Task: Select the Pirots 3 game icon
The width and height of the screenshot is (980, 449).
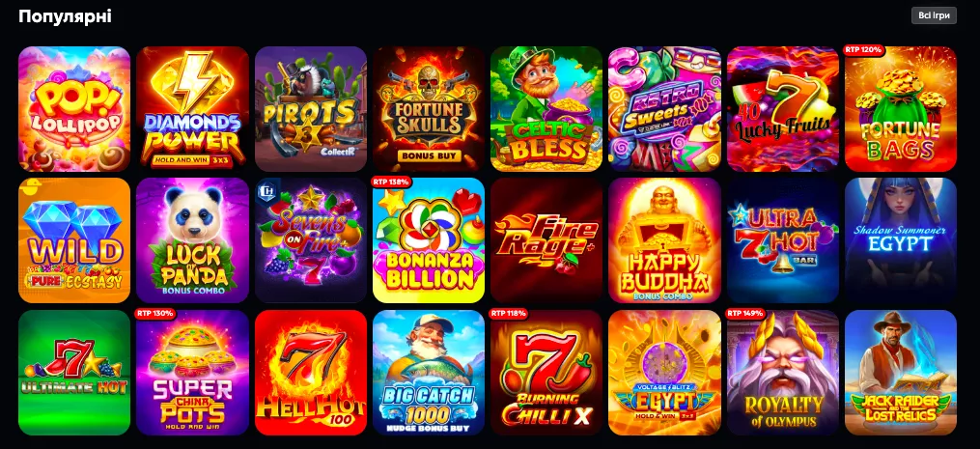Action: [311, 109]
